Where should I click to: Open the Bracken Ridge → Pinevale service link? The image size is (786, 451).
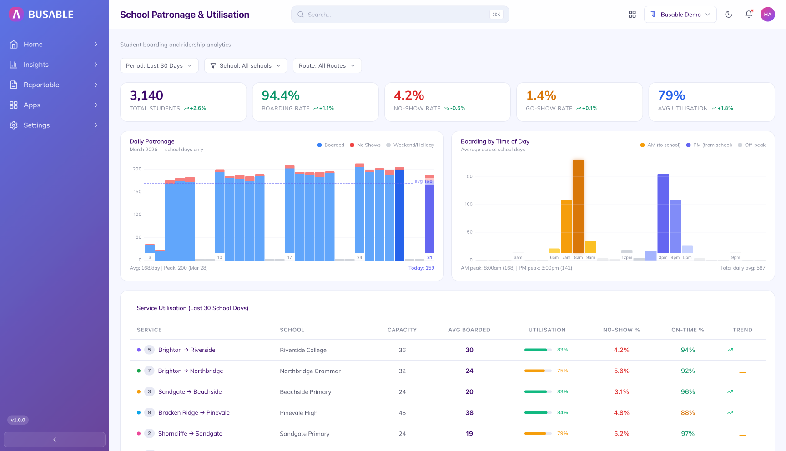tap(194, 413)
